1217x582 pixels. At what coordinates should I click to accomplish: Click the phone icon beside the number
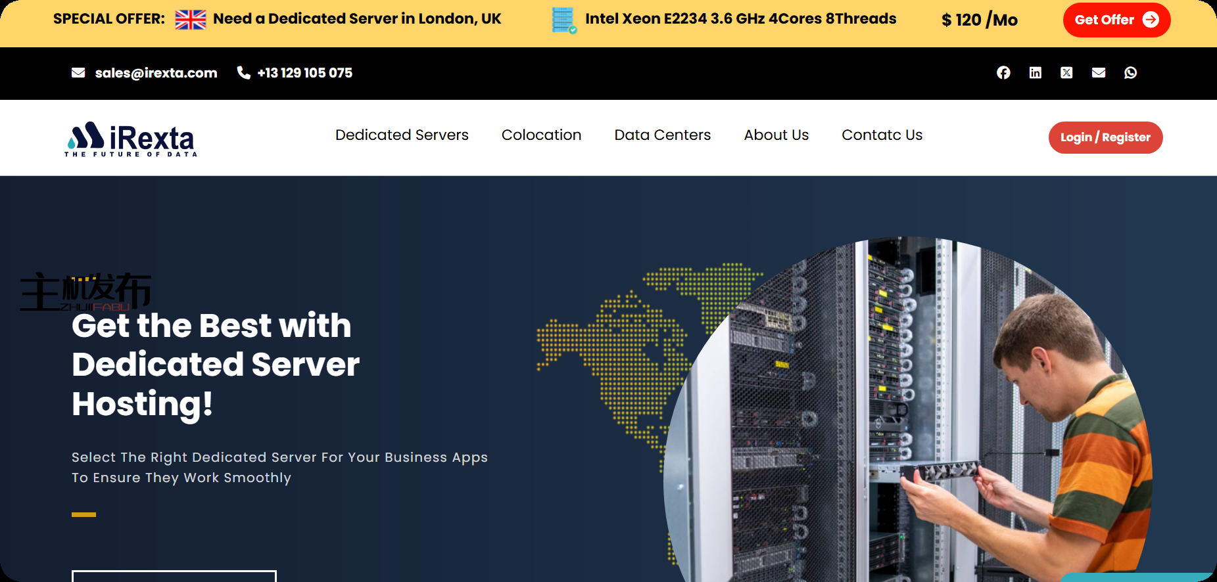(x=243, y=73)
